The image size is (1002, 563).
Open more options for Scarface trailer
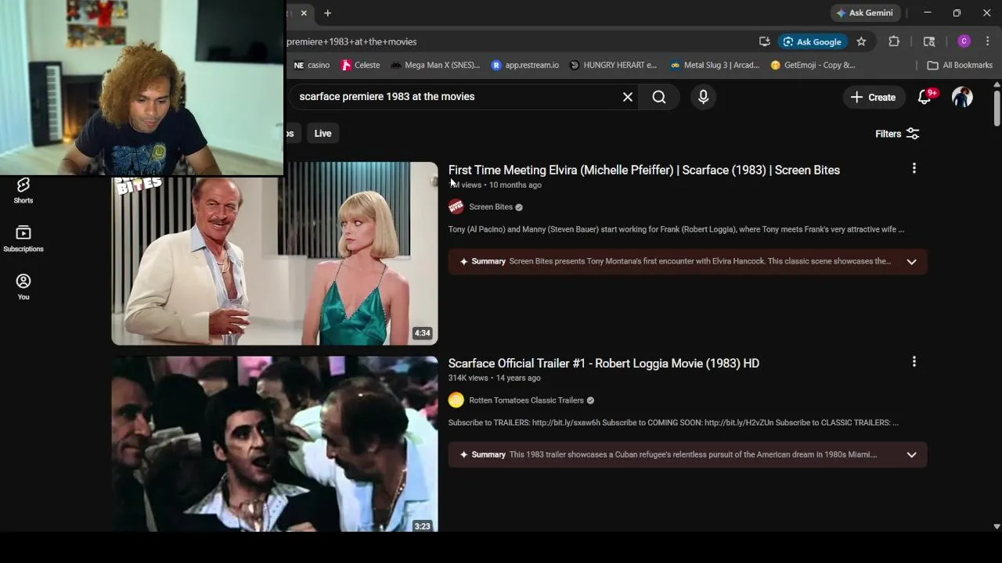914,361
